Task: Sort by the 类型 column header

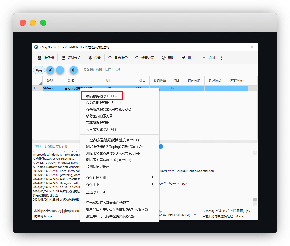Action: [53, 81]
